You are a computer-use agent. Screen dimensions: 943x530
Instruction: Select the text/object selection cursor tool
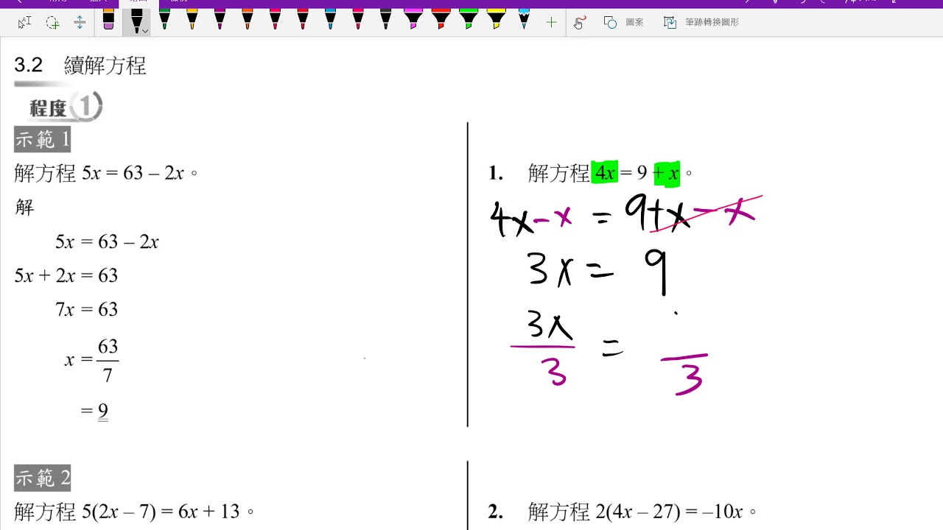click(x=25, y=22)
